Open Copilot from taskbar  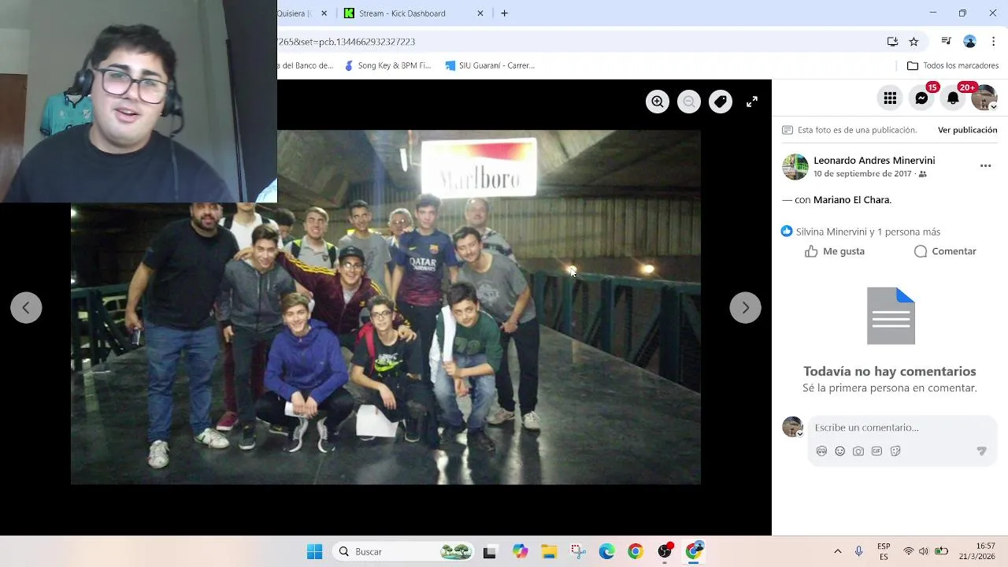520,552
